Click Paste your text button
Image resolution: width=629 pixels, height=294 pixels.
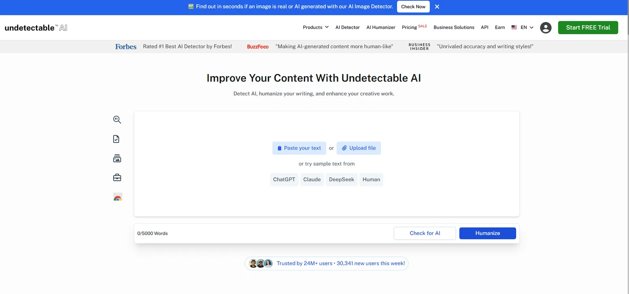(x=299, y=148)
